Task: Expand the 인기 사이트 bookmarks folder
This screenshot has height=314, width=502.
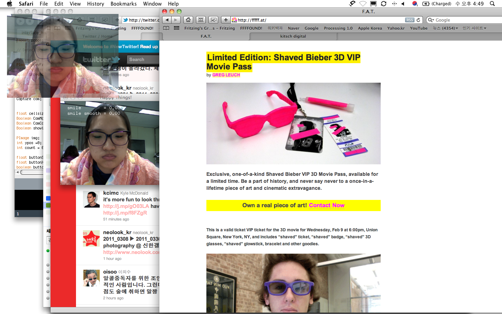Action: point(474,28)
